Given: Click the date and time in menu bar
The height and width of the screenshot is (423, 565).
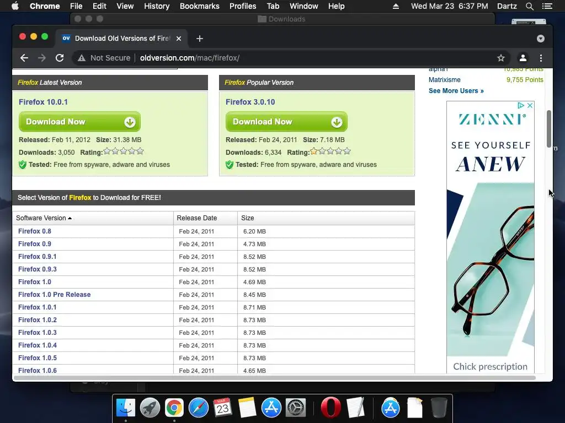Looking at the screenshot, I should [449, 6].
